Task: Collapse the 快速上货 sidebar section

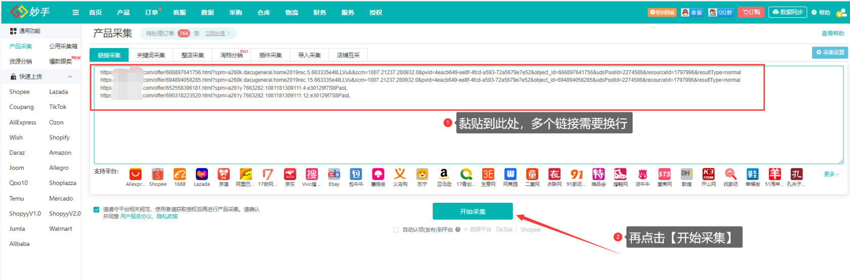Action: (70, 77)
